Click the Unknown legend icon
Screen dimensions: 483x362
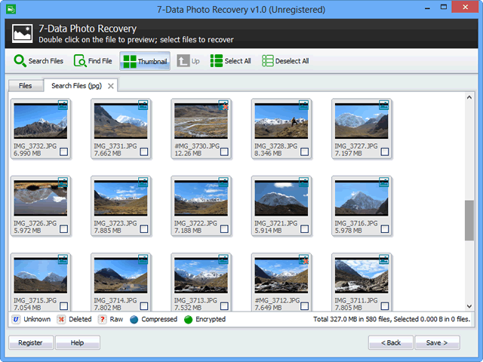pyautogui.click(x=16, y=319)
